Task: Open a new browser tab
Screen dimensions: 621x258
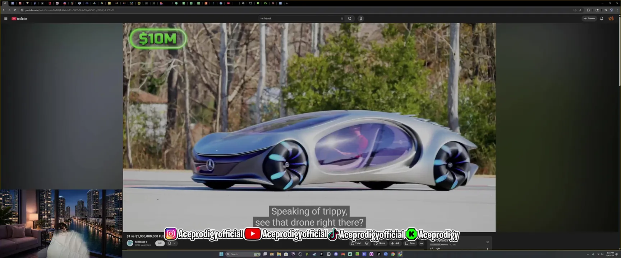Action: click(x=287, y=3)
